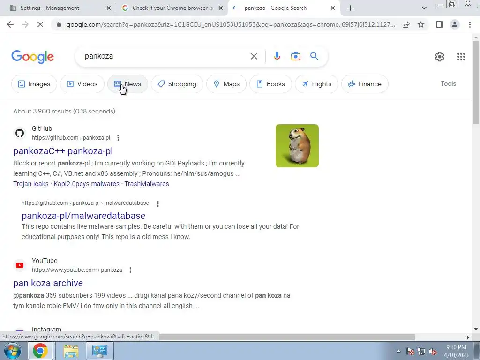Search by image with camera icon
Viewport: 480px width, 360px height.
[295, 56]
